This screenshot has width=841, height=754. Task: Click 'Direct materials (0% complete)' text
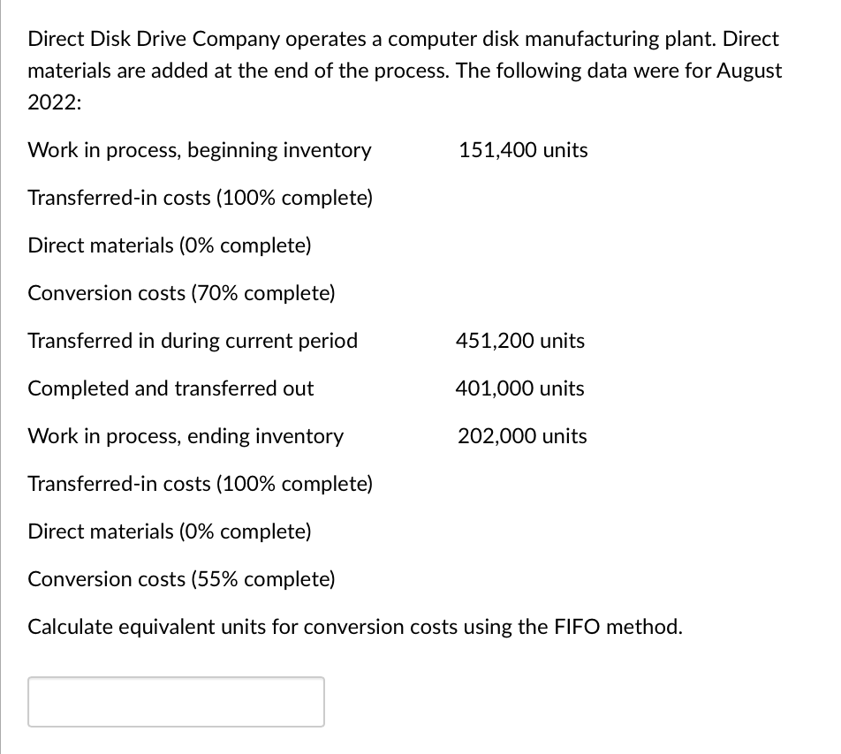click(169, 245)
